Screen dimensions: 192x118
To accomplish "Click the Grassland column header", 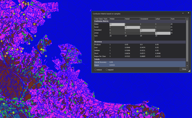I will tap(148, 19).
